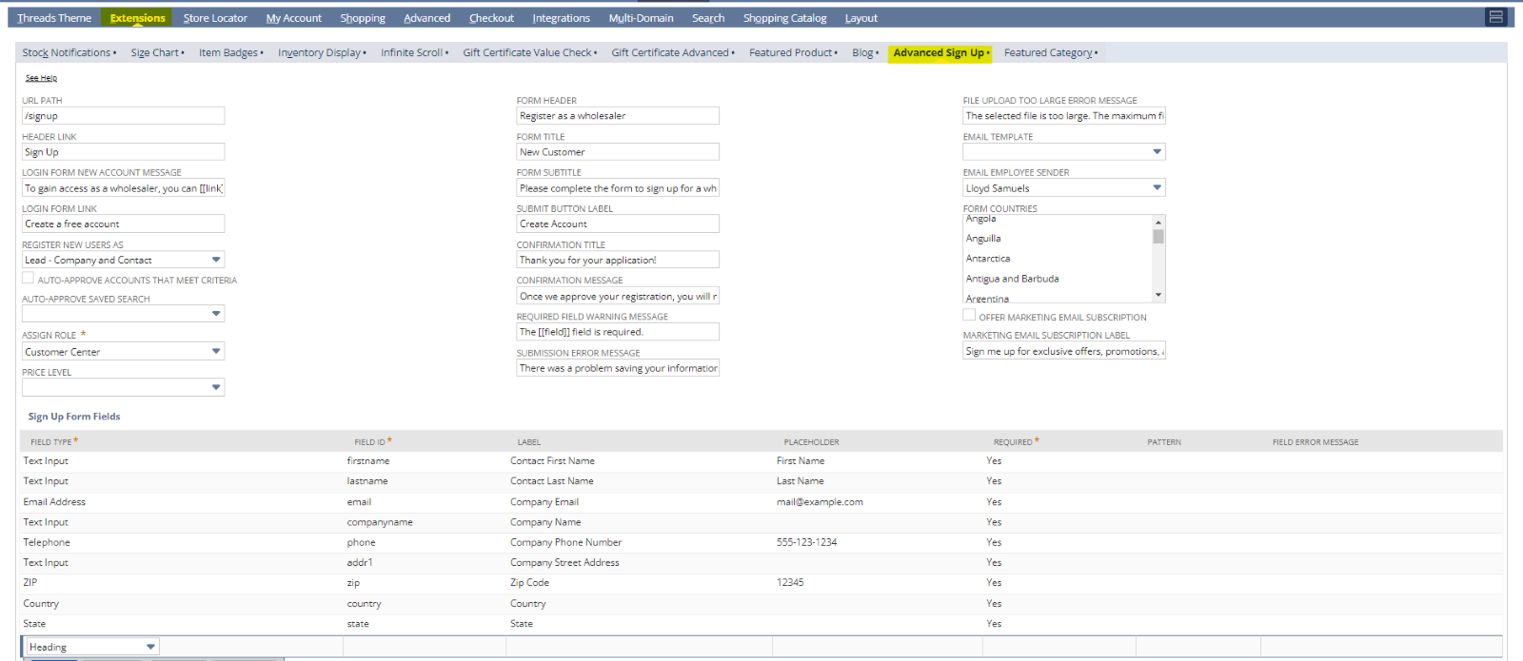Click the Submit Button Label field
The height and width of the screenshot is (661, 1523).
pyautogui.click(x=617, y=224)
